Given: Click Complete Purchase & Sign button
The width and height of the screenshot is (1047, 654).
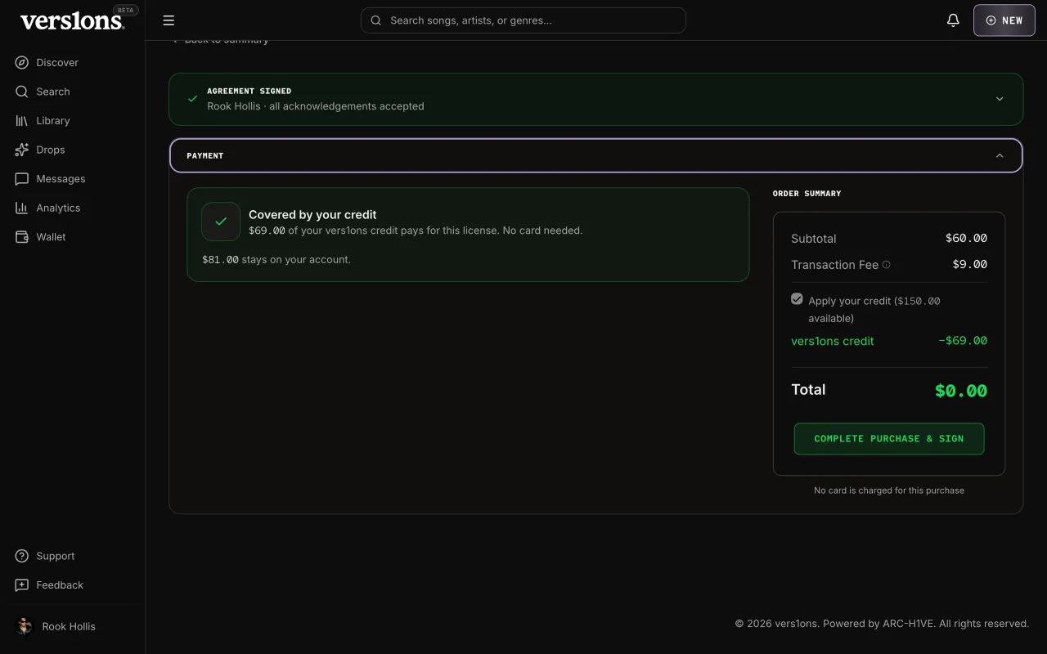Looking at the screenshot, I should 889,439.
